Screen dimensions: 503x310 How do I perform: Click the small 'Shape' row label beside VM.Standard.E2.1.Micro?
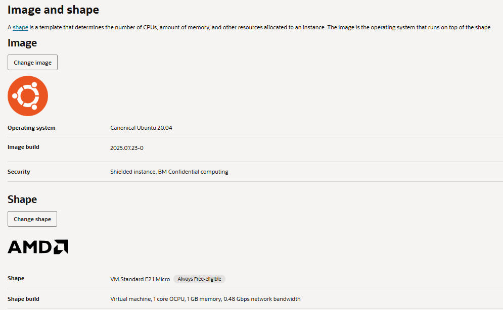[x=16, y=278]
